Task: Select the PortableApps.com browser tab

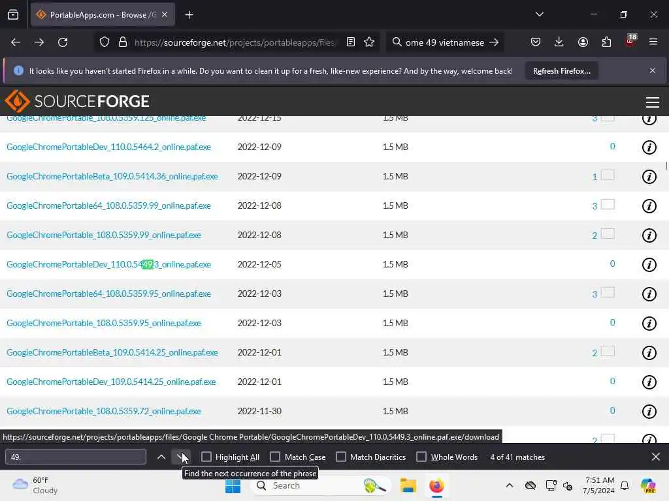Action: [x=103, y=15]
